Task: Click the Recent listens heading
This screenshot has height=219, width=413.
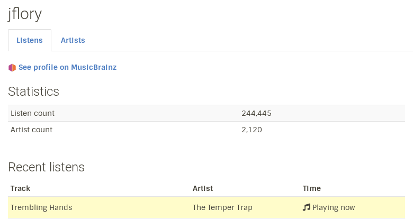Action: (x=46, y=167)
